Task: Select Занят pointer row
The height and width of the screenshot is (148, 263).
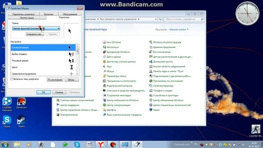Action: click(43, 67)
